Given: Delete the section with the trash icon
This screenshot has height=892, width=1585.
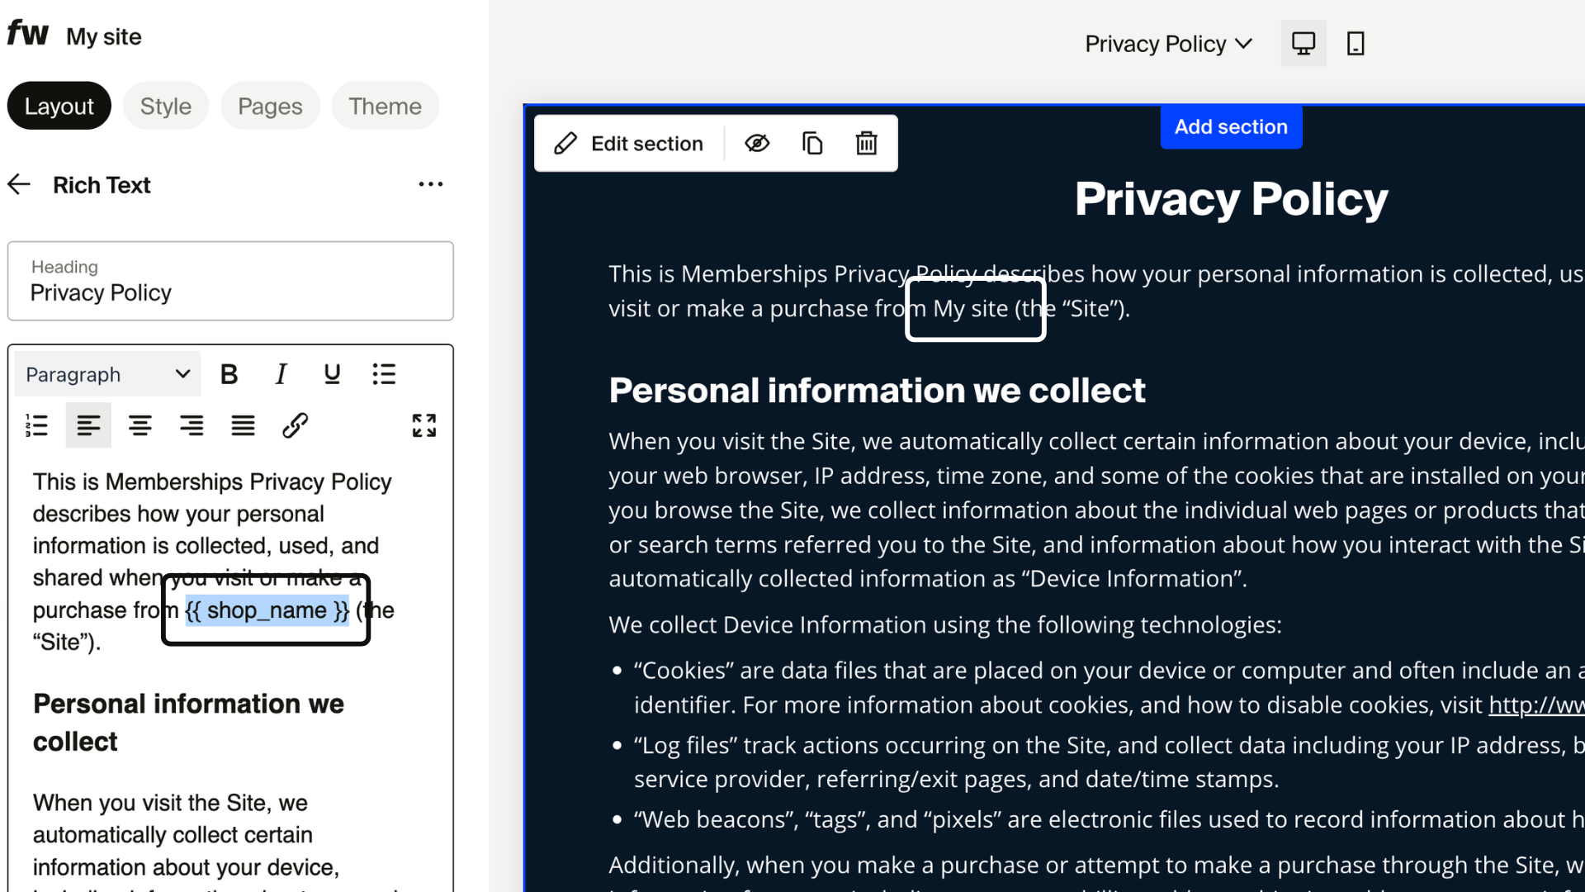Looking at the screenshot, I should (x=866, y=143).
